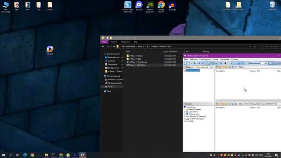Open the UltraISO desktop shortcut
The height and width of the screenshot is (158, 281).
50,50
